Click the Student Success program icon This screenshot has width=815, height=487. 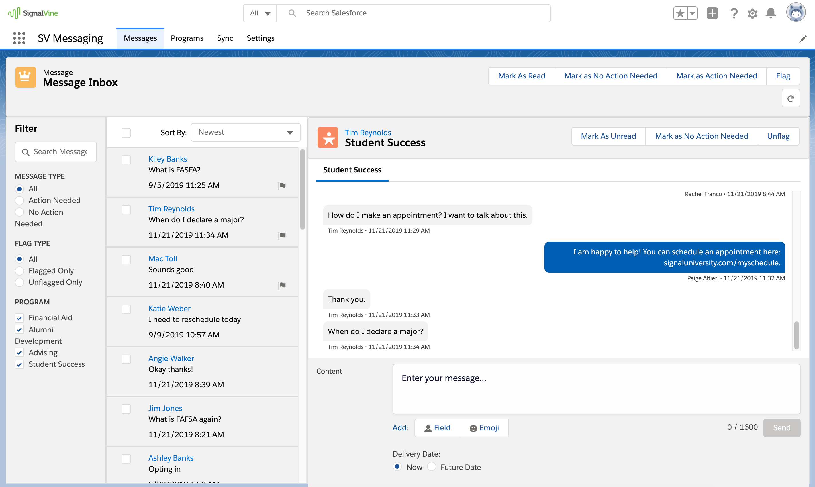tap(328, 137)
